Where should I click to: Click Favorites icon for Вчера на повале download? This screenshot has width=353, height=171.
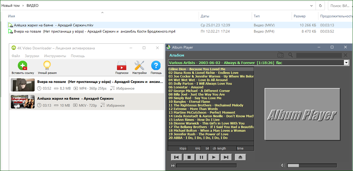click(x=112, y=88)
